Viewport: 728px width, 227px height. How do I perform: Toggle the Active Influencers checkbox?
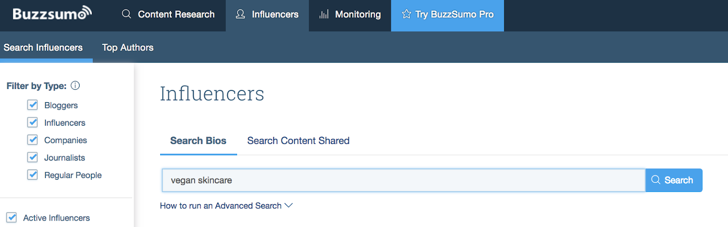tap(12, 217)
